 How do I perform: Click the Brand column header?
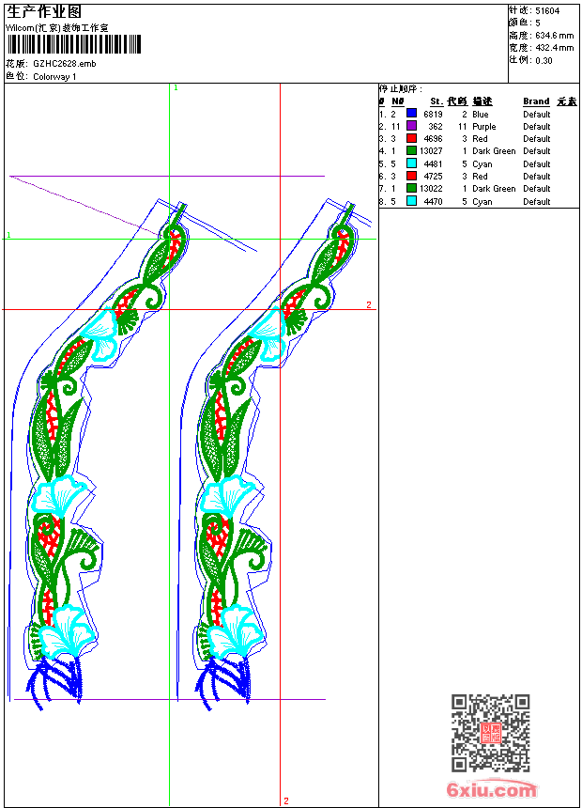pos(536,101)
